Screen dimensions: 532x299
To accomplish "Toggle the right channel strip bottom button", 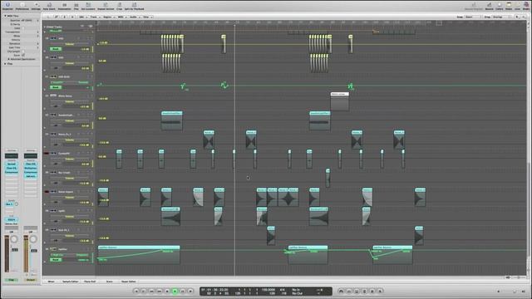I will click(31, 280).
